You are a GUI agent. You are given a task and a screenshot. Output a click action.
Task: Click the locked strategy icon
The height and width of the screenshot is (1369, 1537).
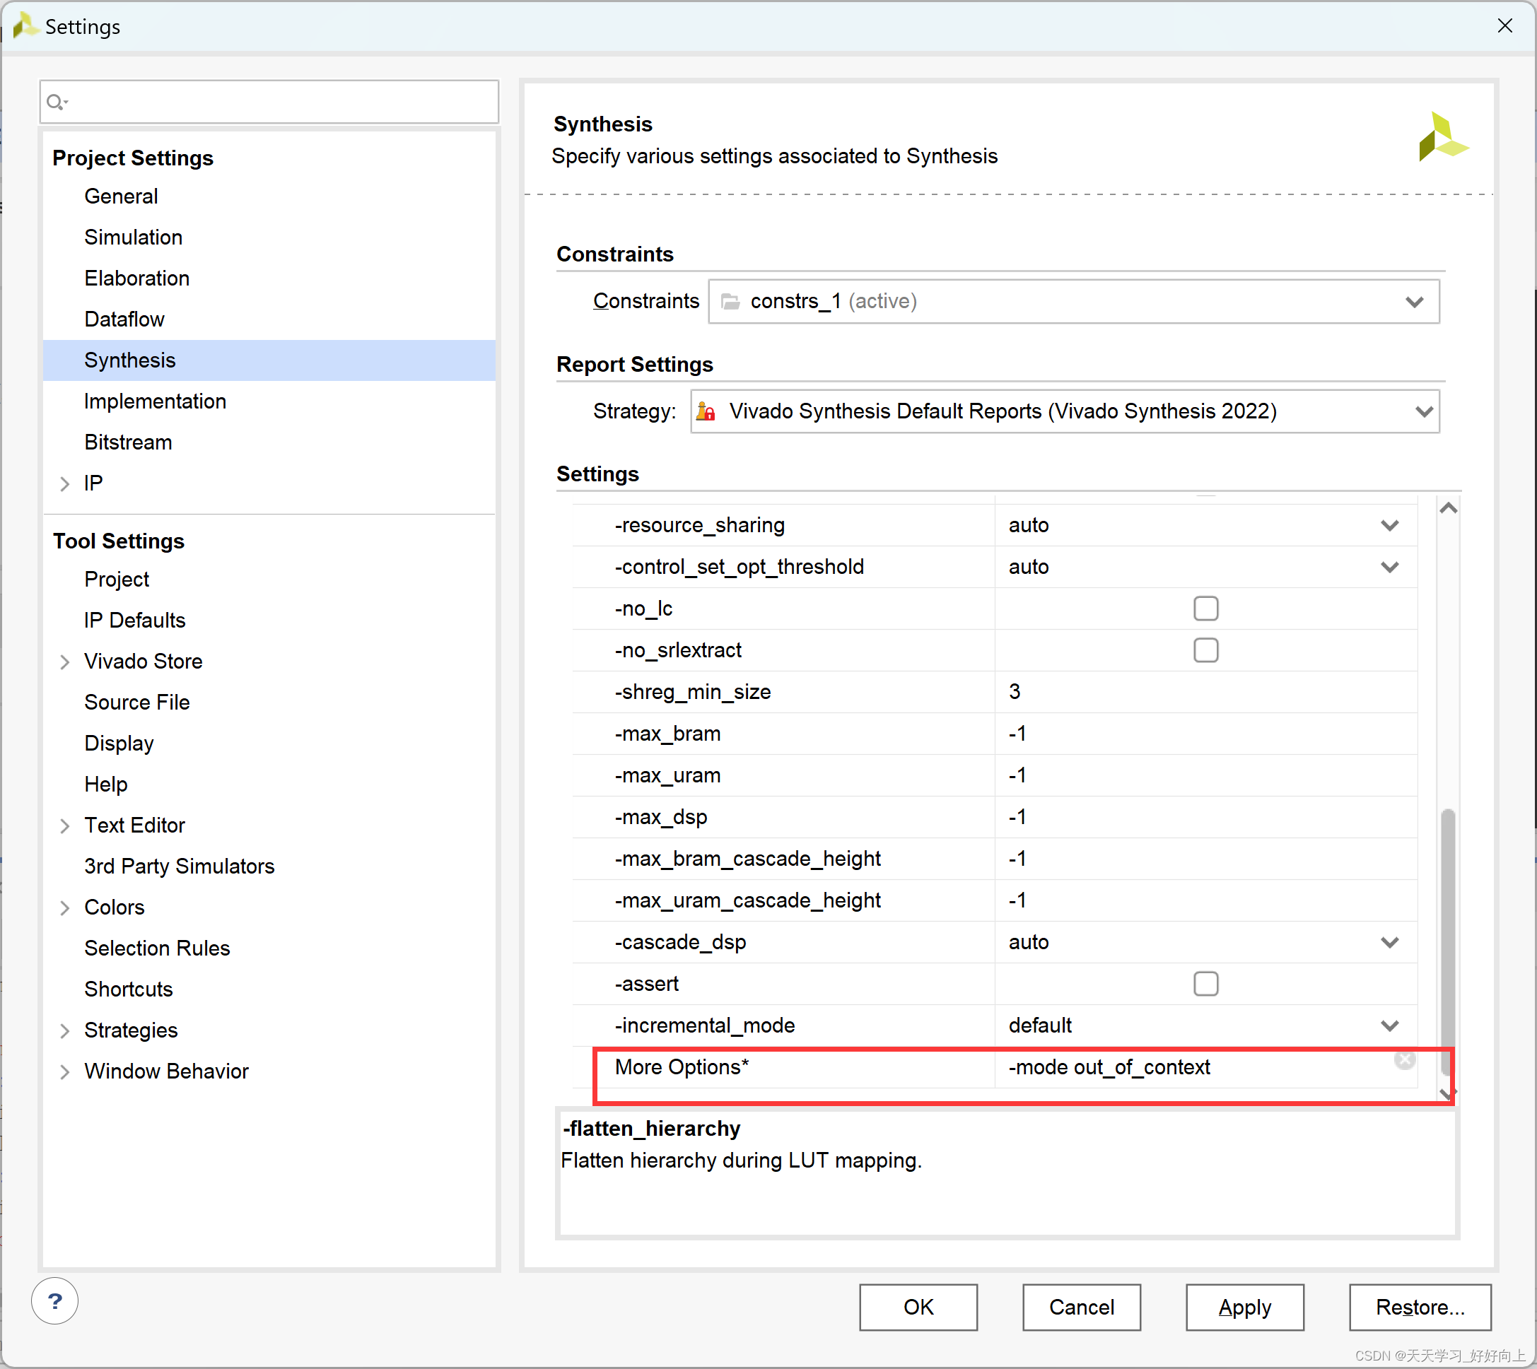(x=706, y=411)
